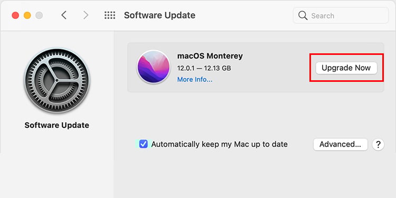The width and height of the screenshot is (396, 198).
Task: Focus the Search text field
Action: pyautogui.click(x=341, y=16)
